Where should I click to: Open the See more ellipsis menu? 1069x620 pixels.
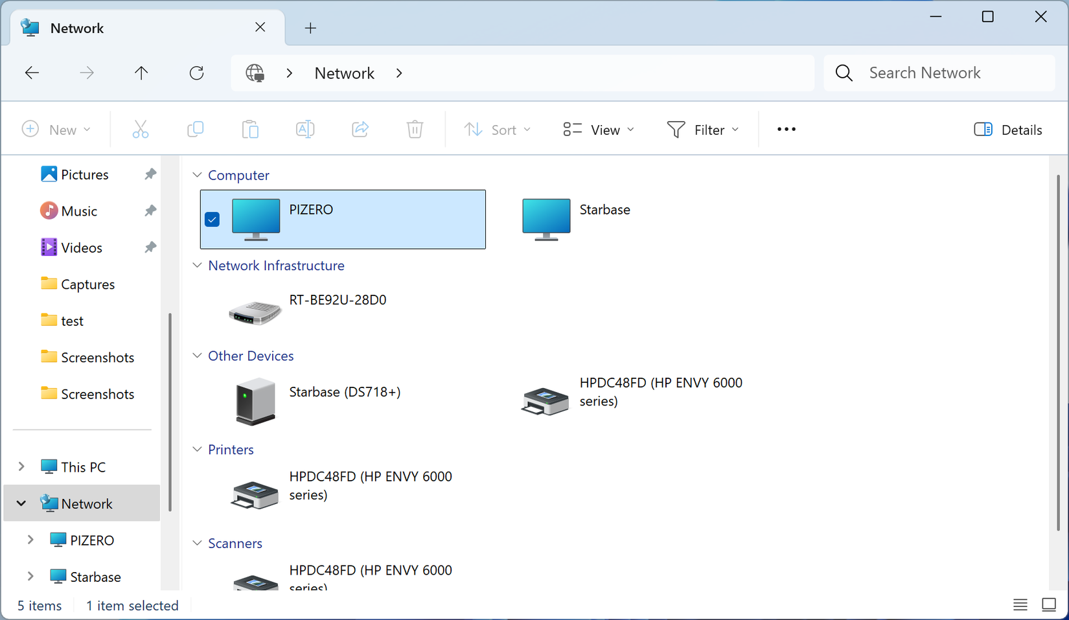(786, 129)
